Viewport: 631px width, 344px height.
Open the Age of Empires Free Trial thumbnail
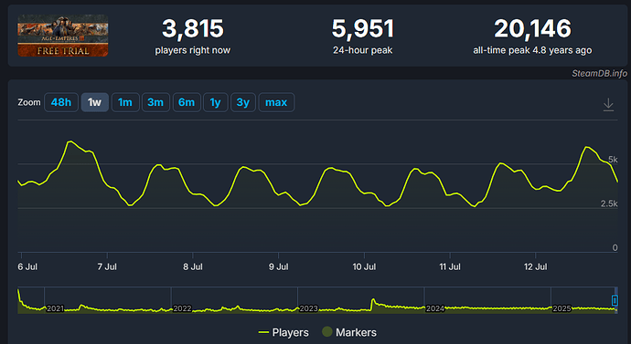[63, 36]
